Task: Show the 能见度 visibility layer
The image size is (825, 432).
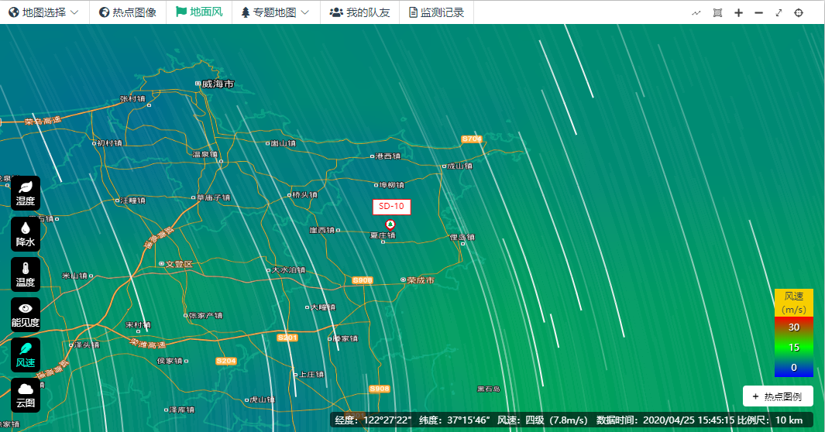Action: [26, 314]
